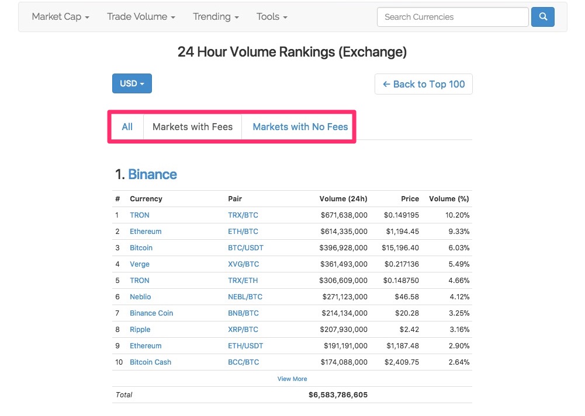Click the Volume (%) column header
The width and height of the screenshot is (585, 416).
(449, 199)
